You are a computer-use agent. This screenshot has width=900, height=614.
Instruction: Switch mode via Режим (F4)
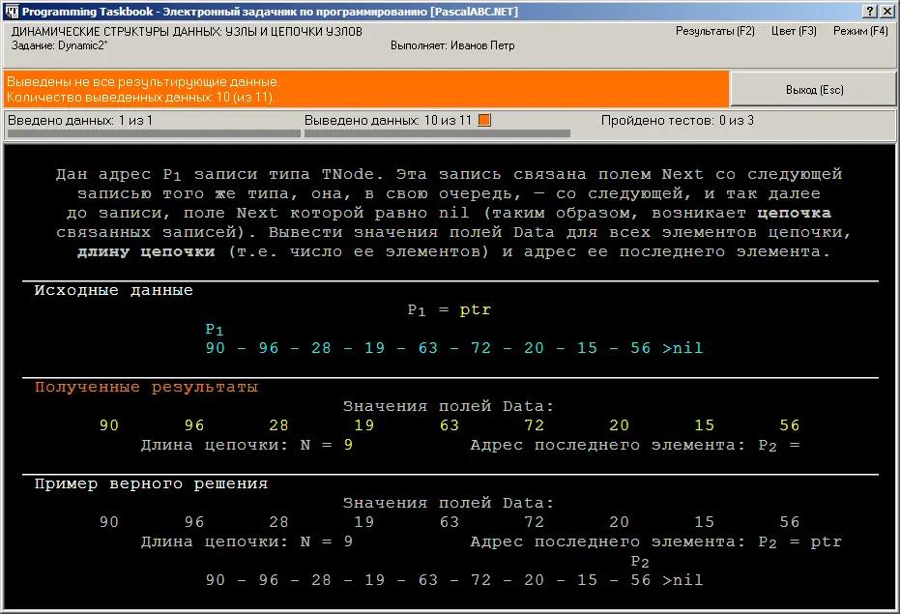click(x=860, y=31)
